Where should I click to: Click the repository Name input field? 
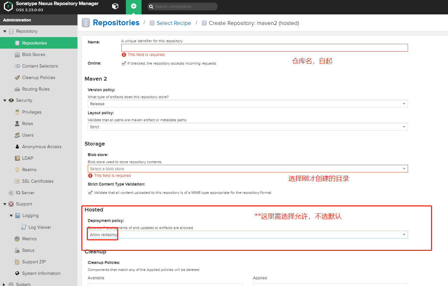click(x=265, y=48)
